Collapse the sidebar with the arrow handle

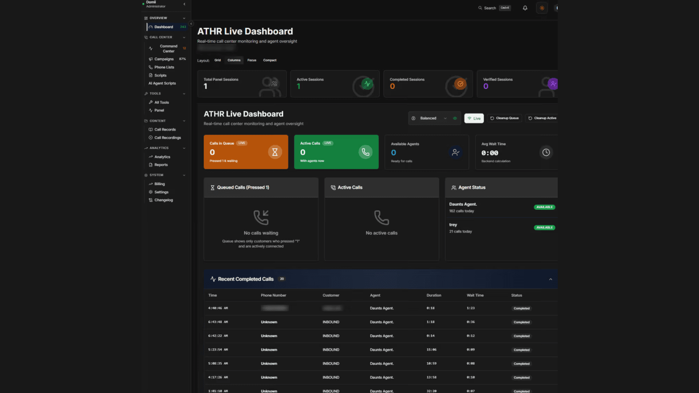click(x=191, y=24)
